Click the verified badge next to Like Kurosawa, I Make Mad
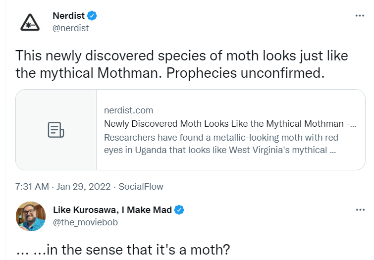Image resolution: width=374 pixels, height=260 pixels. [x=179, y=210]
